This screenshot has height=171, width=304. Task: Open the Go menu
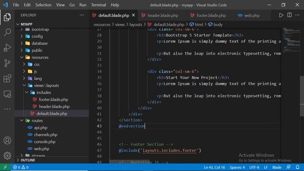coord(72,5)
